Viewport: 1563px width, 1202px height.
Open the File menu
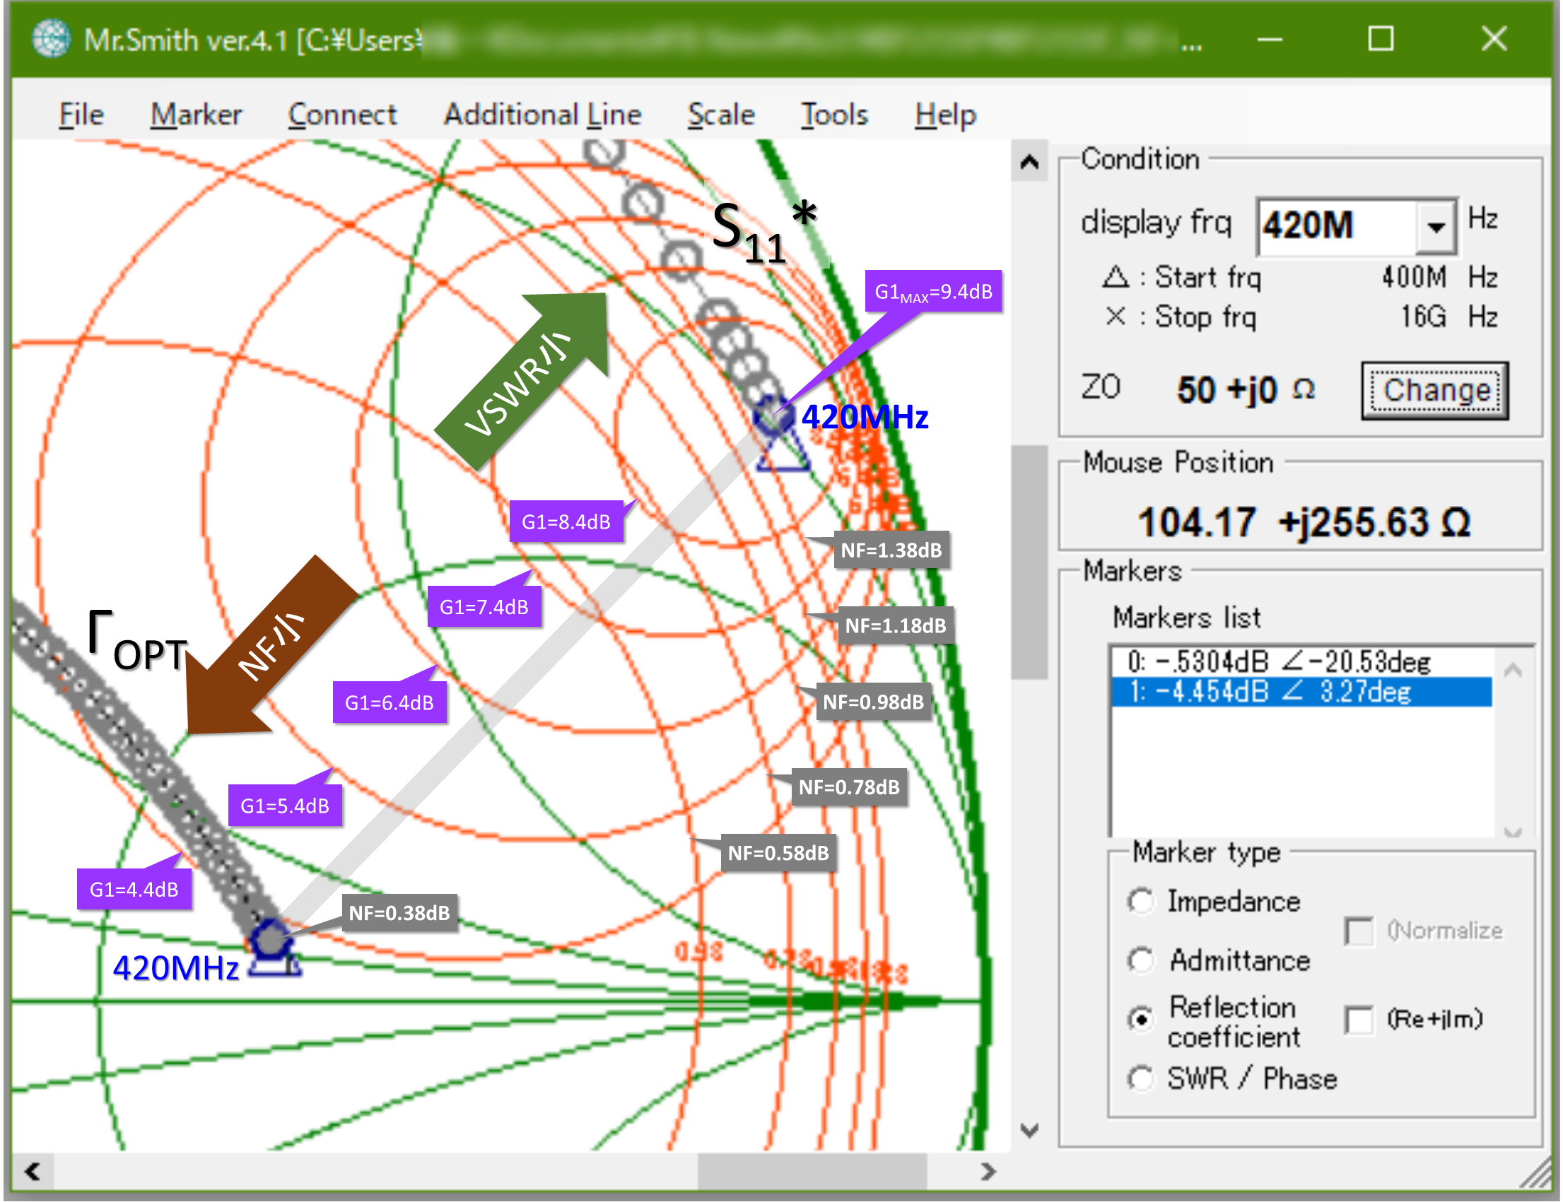click(x=81, y=114)
